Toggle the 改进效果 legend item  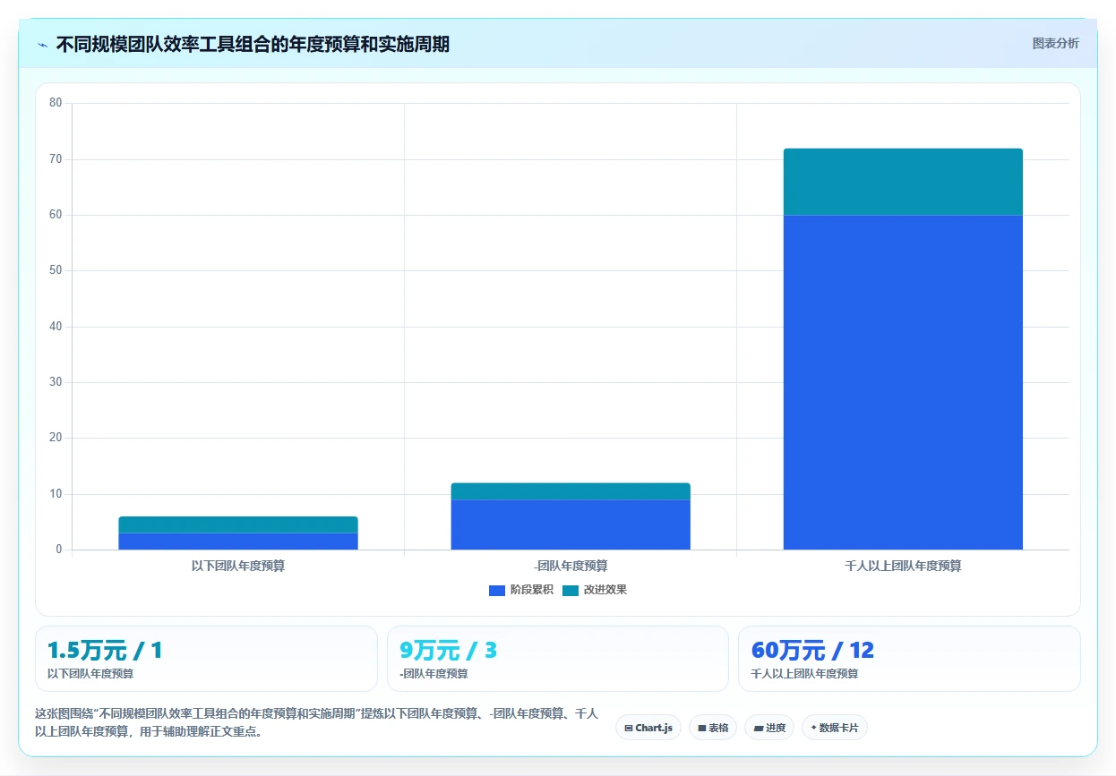click(x=595, y=590)
